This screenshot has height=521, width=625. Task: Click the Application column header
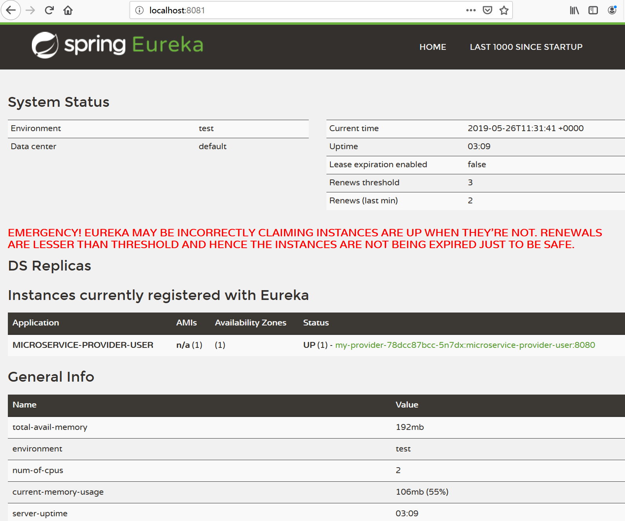click(36, 323)
